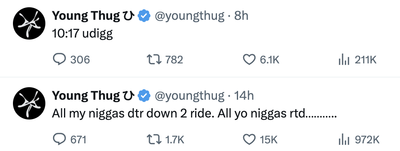View analytics icon showing 972K views
400x151 pixels.
tap(344, 140)
